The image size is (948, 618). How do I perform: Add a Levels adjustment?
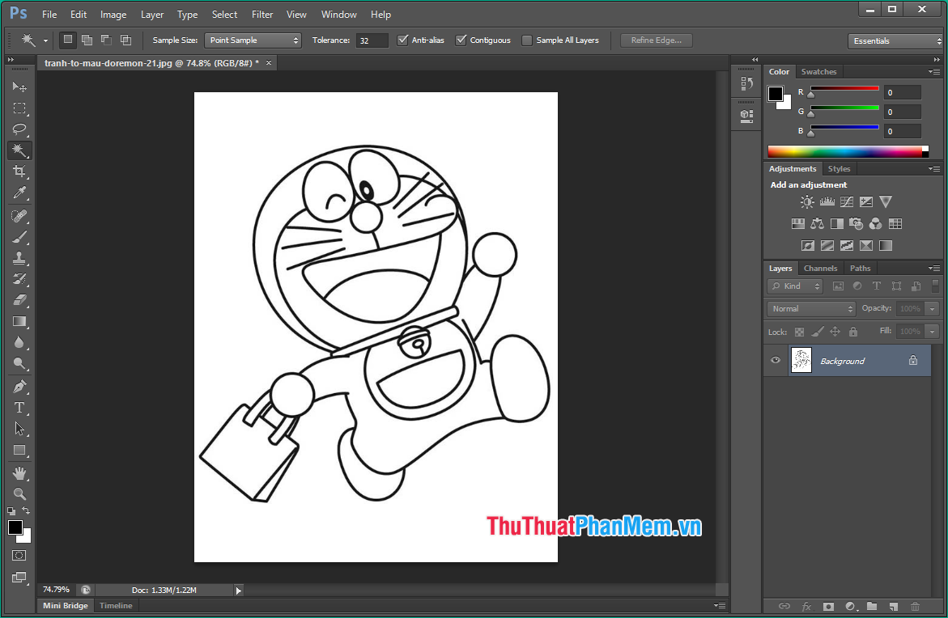(827, 201)
